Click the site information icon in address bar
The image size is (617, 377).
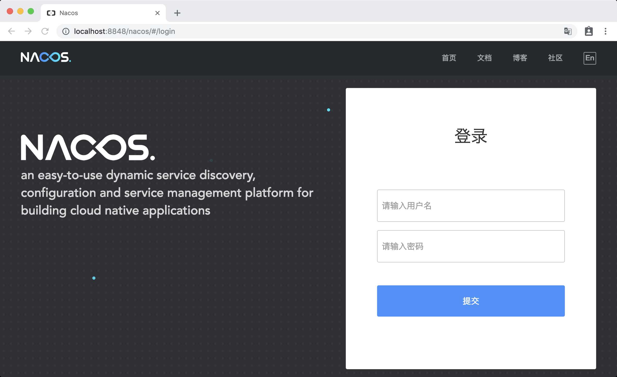(65, 31)
